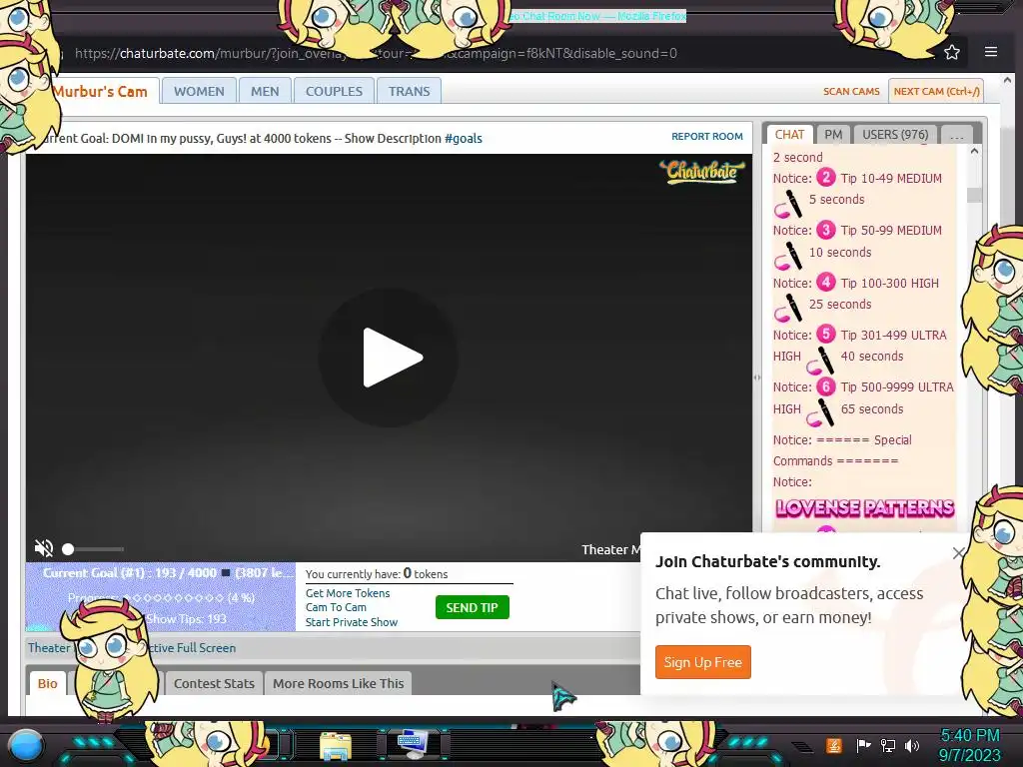Viewport: 1023px width, 767px height.
Task: Switch to the CHAT tab
Action: pyautogui.click(x=789, y=135)
